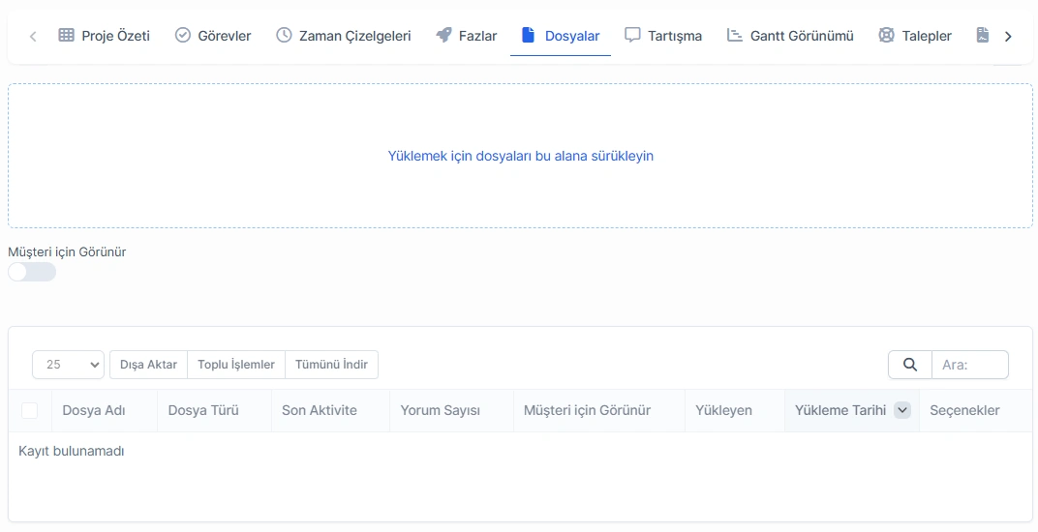Show more tabs with right arrow
The height and width of the screenshot is (532, 1038).
tap(1008, 36)
